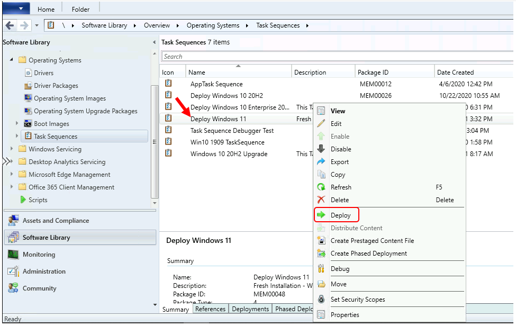Sort list by Date Created column header
Viewport: 516px width, 326px height.
coord(474,72)
